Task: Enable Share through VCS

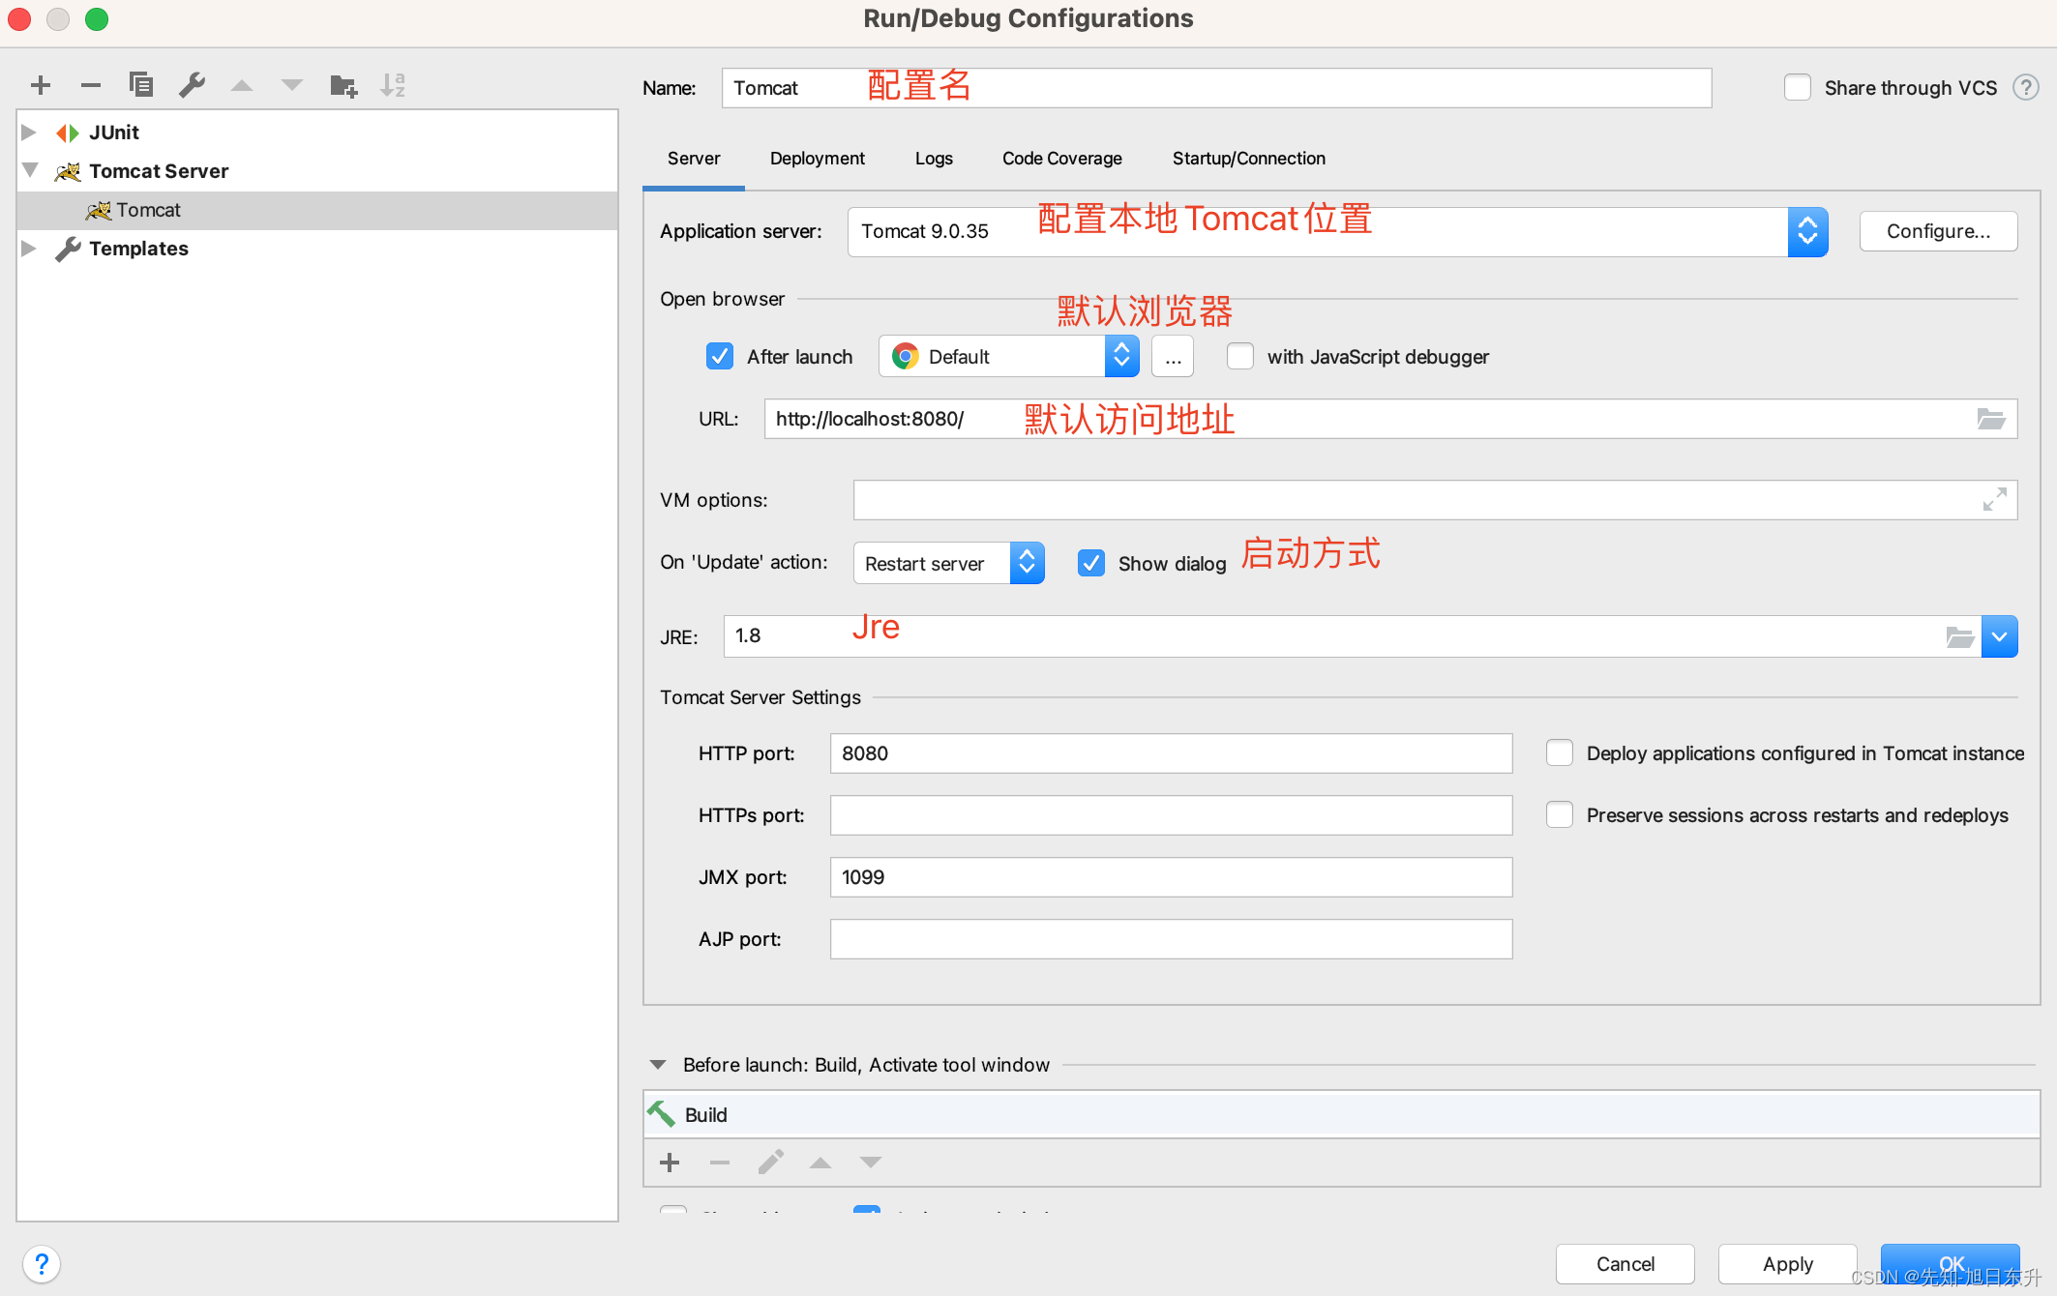Action: point(1798,88)
